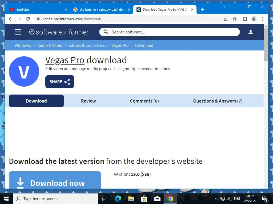Open the hamburger menu on software.informer
This screenshot has height=204, width=273.
18,32
